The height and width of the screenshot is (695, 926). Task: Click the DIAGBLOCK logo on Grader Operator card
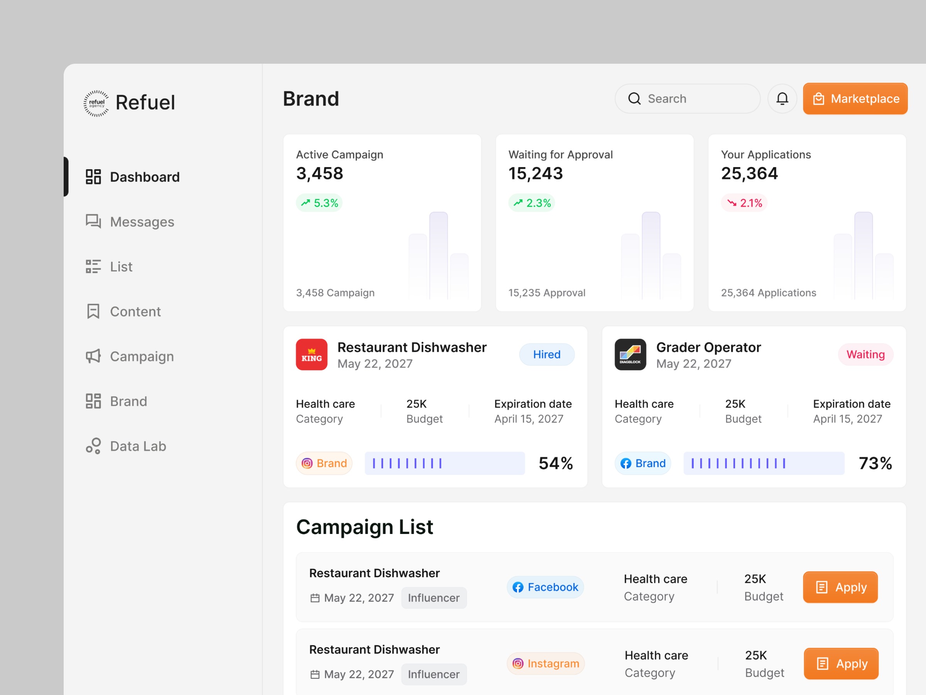point(630,355)
